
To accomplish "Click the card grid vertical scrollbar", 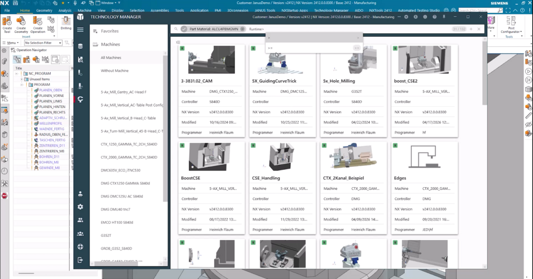I will click(x=484, y=73).
